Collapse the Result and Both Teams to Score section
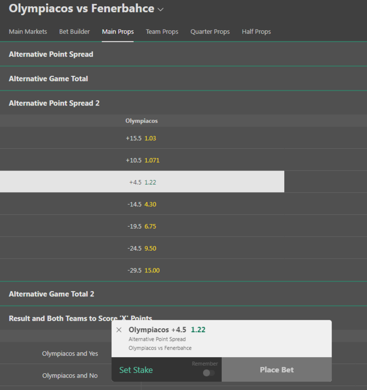 (183, 318)
